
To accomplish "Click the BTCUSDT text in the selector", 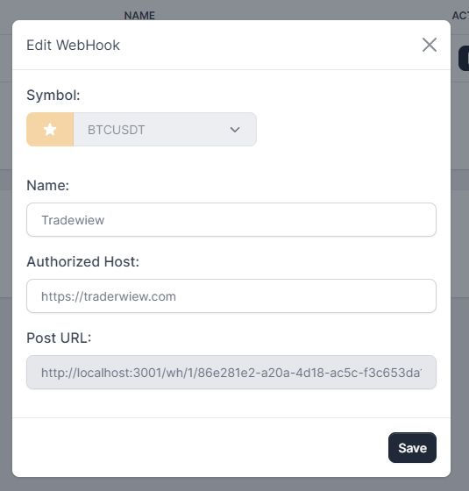I will [x=116, y=130].
